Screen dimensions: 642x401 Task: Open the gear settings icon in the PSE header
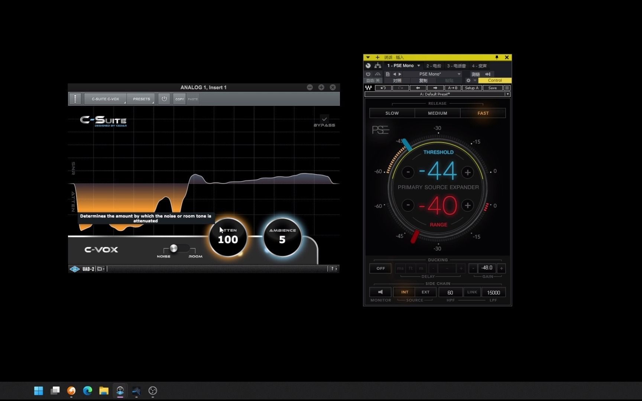468,81
